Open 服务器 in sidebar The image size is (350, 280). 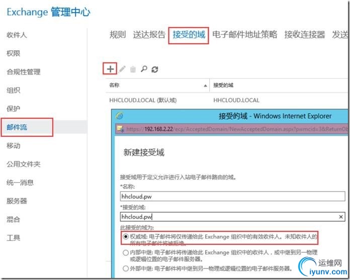pyautogui.click(x=17, y=201)
